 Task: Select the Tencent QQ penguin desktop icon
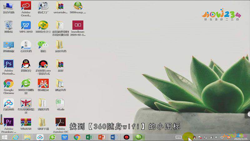(x=26, y=66)
